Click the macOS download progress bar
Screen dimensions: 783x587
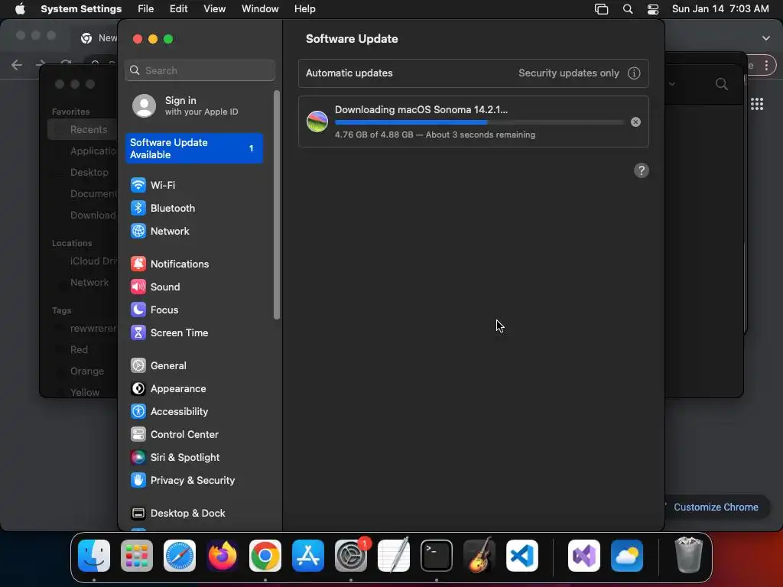479,122
